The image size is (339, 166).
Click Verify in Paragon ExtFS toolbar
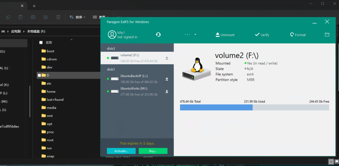click(x=262, y=35)
